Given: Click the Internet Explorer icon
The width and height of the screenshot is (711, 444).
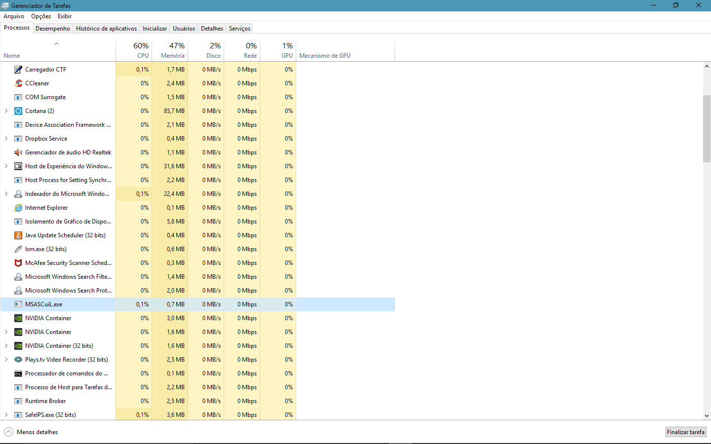Looking at the screenshot, I should 18,208.
